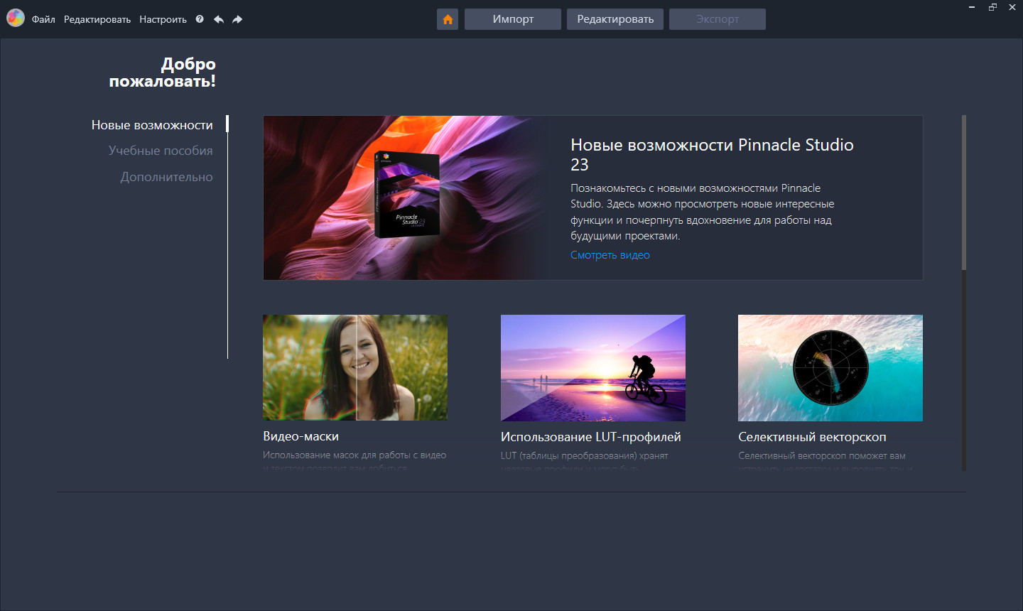Image resolution: width=1023 pixels, height=611 pixels.
Task: Click the redo arrow icon
Action: click(x=237, y=19)
